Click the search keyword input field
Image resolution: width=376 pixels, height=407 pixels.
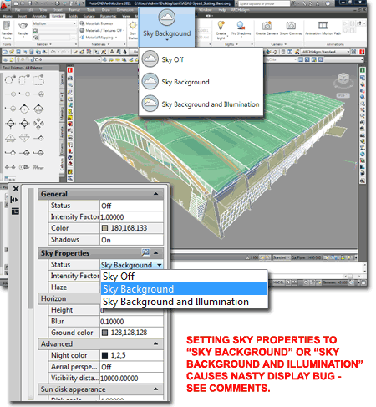264,3
